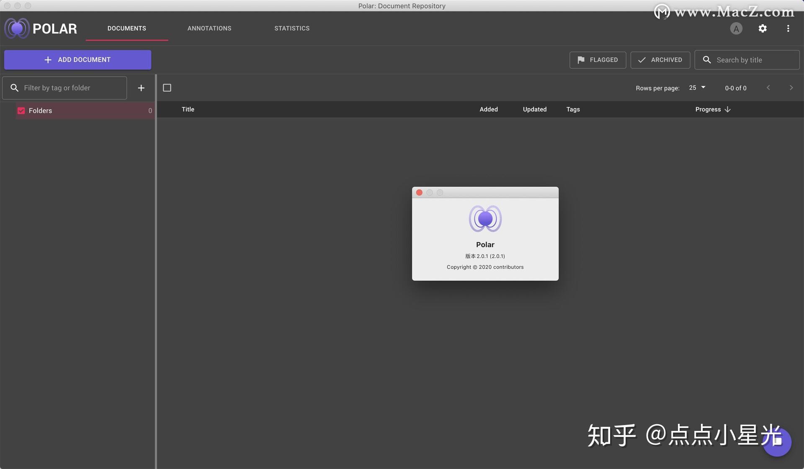
Task: Enable the ARCHIVED filter toggle
Action: coord(660,60)
